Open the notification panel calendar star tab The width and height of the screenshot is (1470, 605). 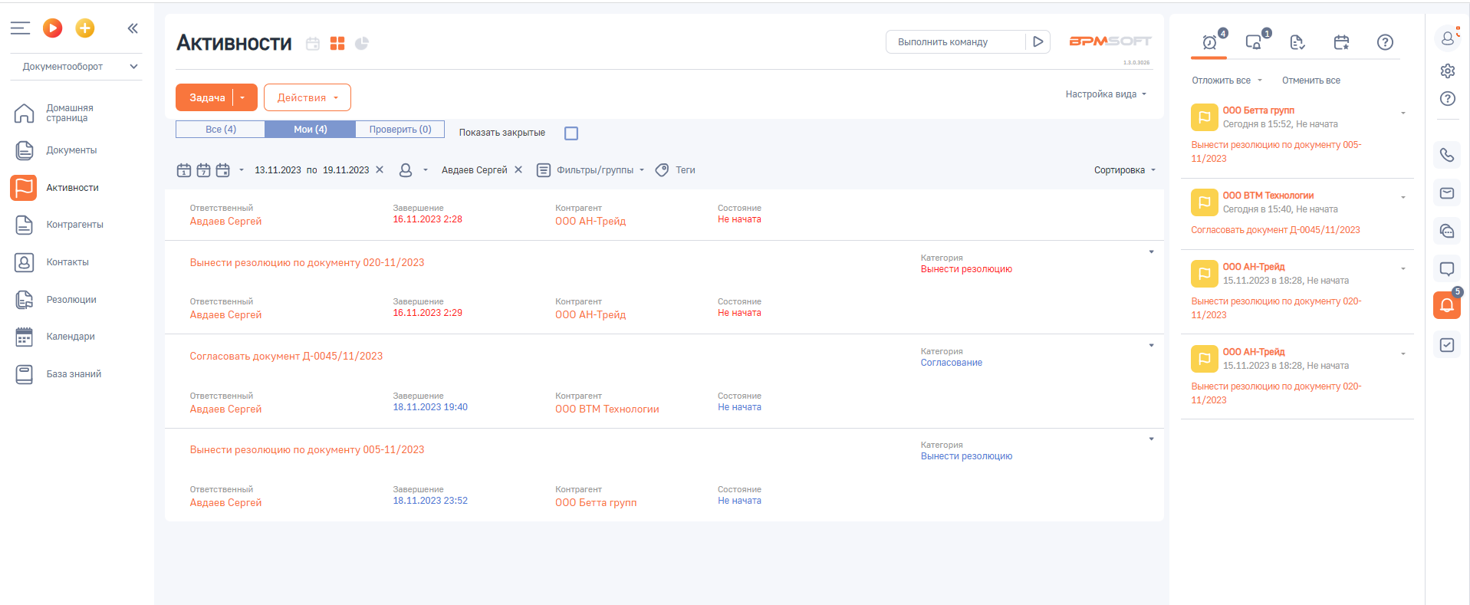pyautogui.click(x=1341, y=42)
